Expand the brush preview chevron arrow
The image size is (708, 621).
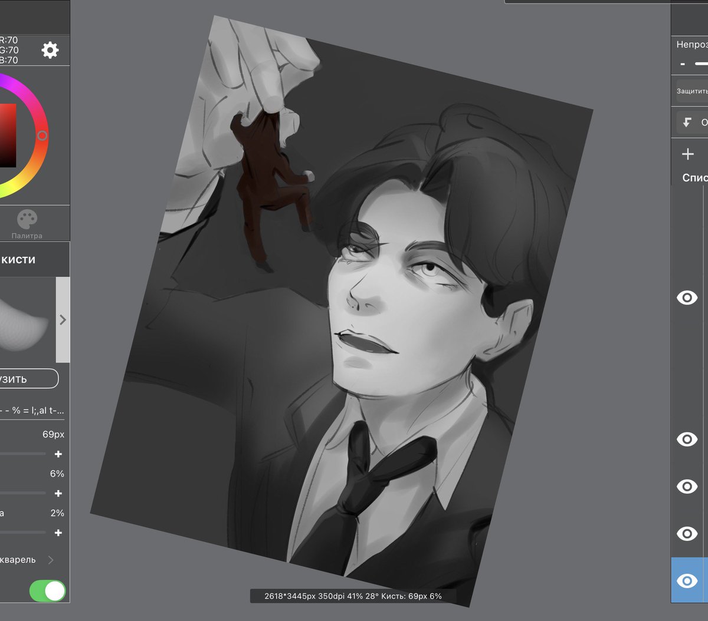point(63,320)
